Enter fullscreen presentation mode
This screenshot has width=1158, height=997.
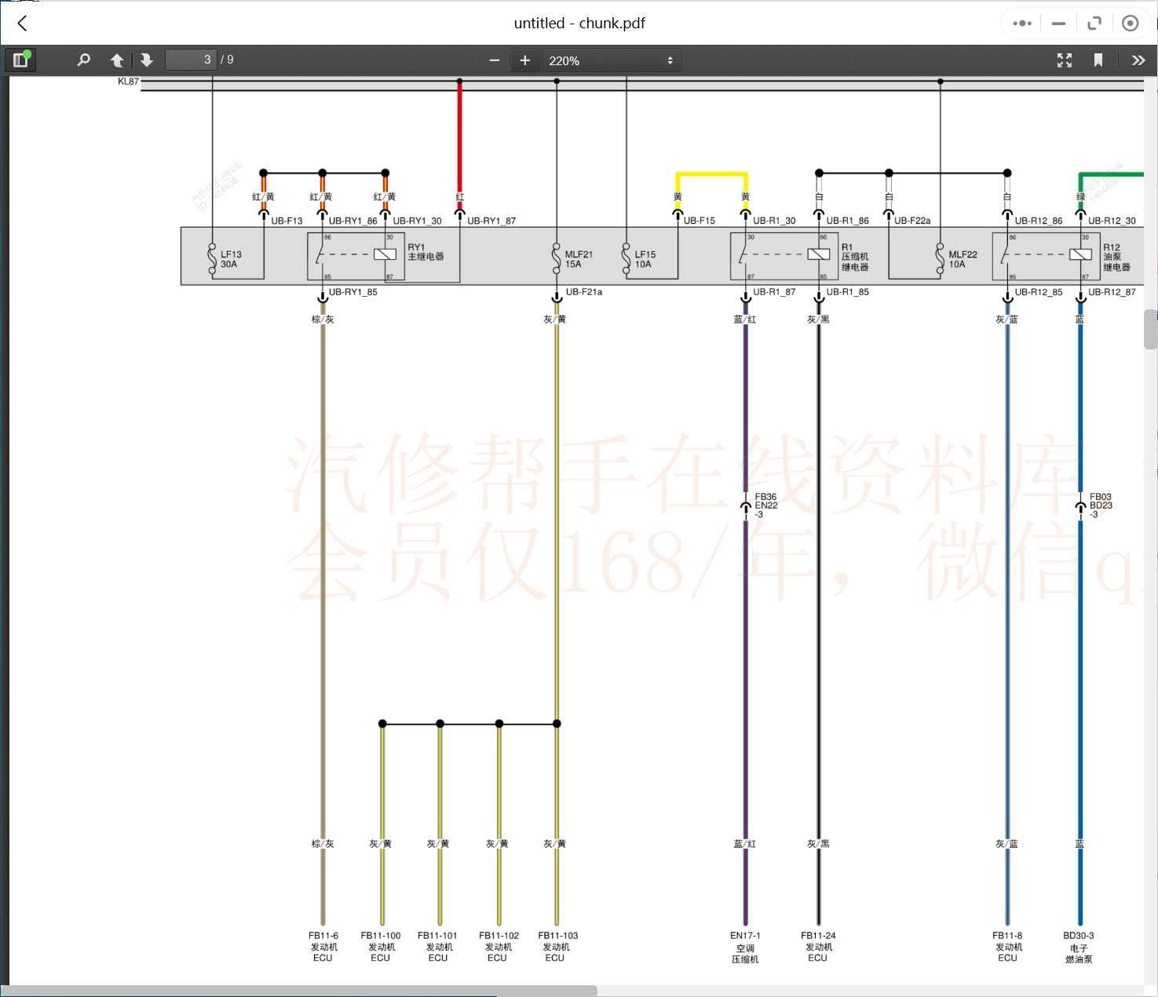tap(1065, 60)
